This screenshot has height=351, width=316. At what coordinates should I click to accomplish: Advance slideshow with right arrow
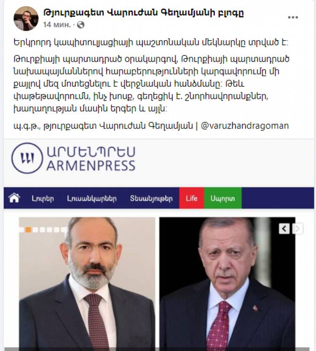298,229
